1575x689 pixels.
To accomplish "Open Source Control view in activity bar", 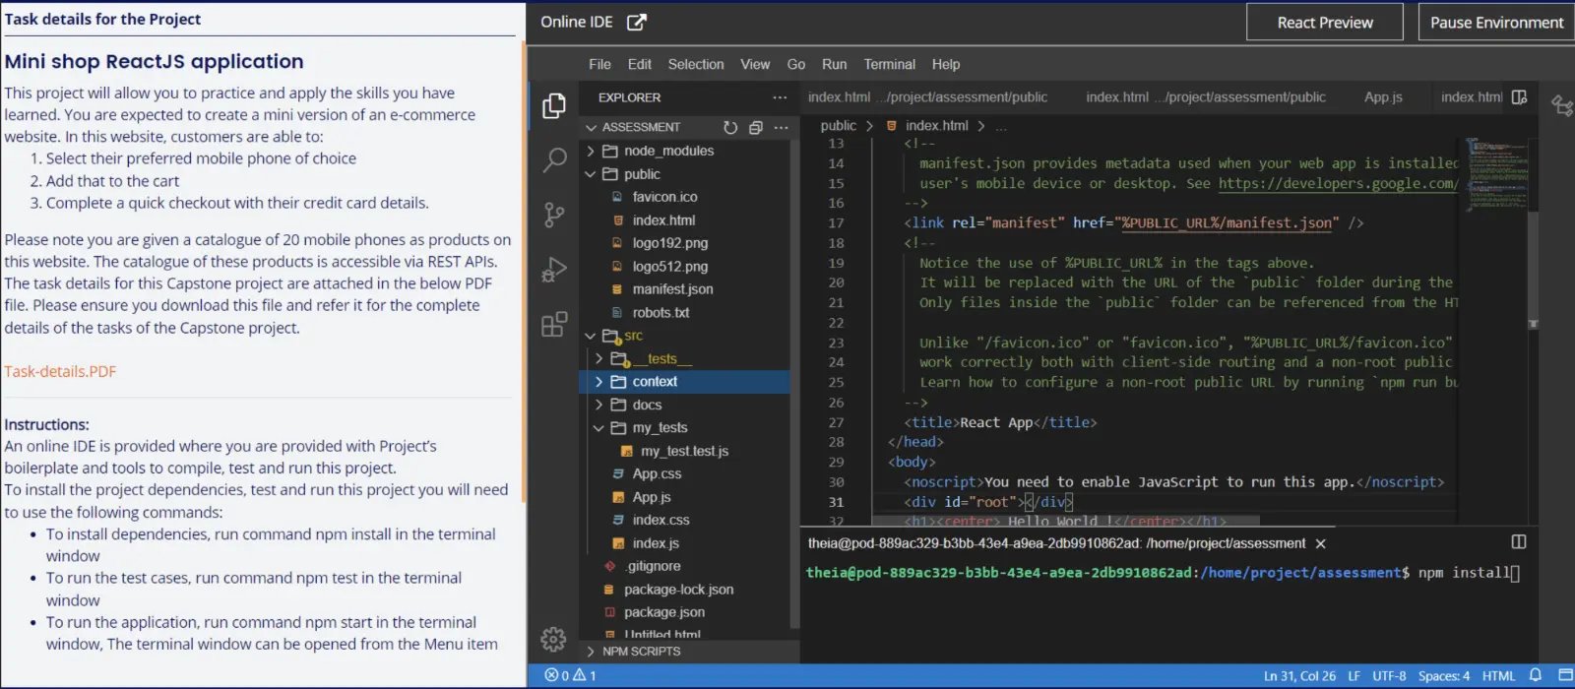I will pos(554,215).
